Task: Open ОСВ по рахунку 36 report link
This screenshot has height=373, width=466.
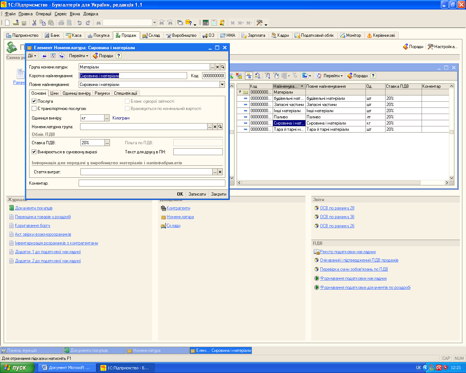Action: point(337,217)
